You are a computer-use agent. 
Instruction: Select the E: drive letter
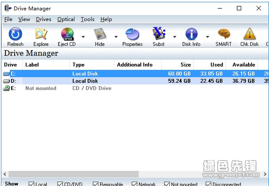pyautogui.click(x=13, y=88)
